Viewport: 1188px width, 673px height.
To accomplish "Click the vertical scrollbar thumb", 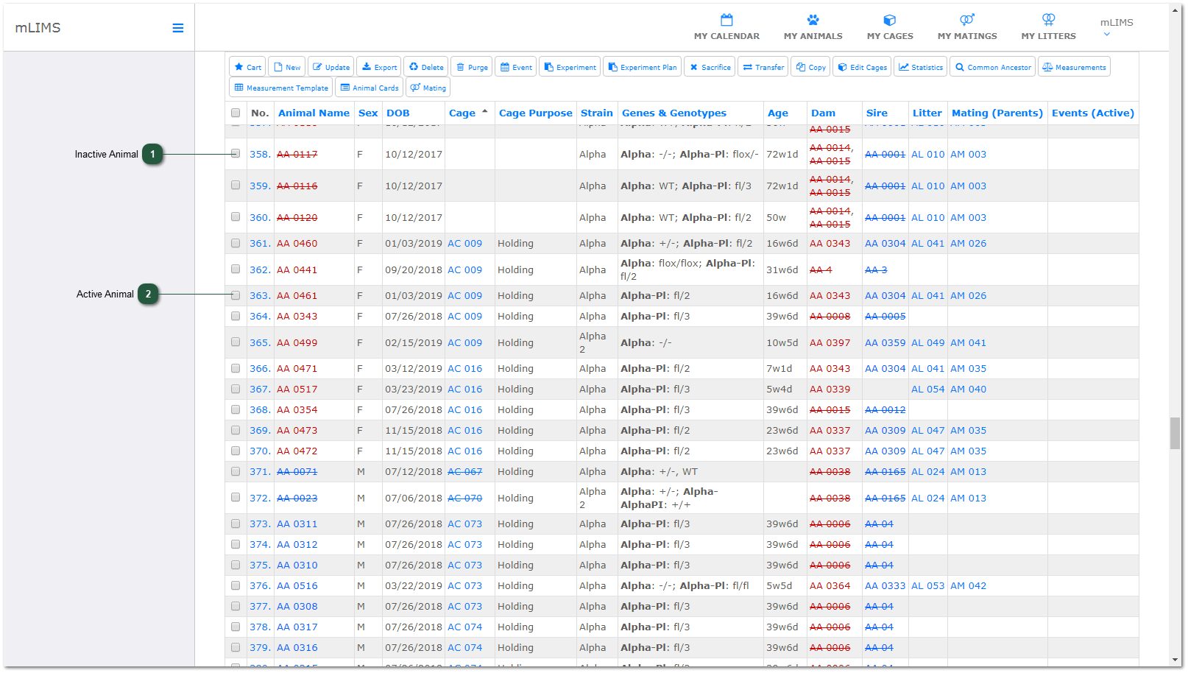I will [x=1175, y=433].
